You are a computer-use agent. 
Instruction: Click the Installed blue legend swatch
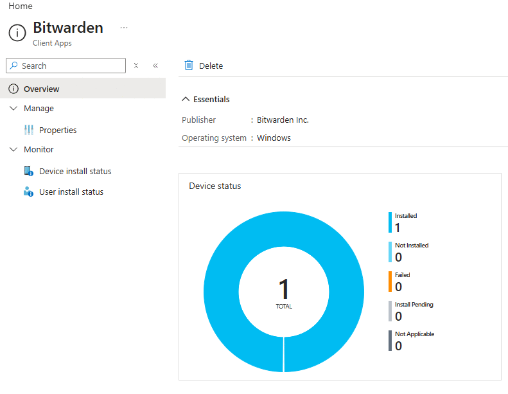390,222
